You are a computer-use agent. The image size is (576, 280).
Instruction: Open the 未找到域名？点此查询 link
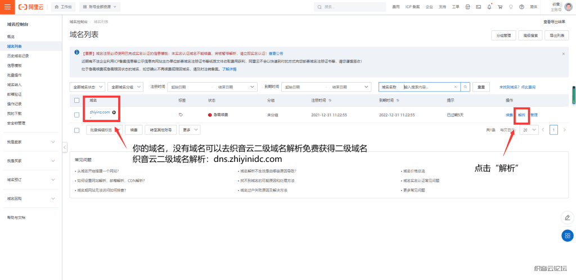click(517, 87)
